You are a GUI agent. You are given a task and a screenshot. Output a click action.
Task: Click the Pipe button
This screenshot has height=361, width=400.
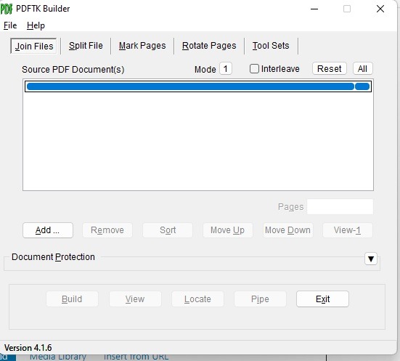tap(260, 299)
